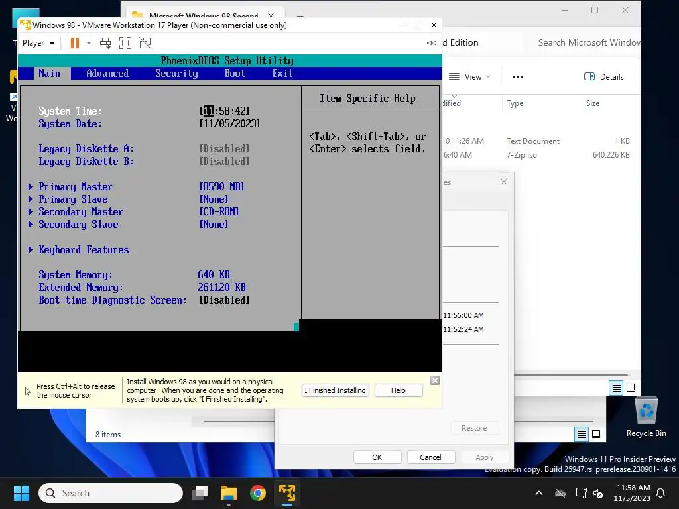Toggle the Details pane in File Explorer
Viewport: 679px width, 509px height.
pyautogui.click(x=604, y=77)
